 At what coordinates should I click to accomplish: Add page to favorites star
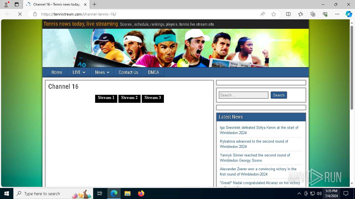(274, 14)
